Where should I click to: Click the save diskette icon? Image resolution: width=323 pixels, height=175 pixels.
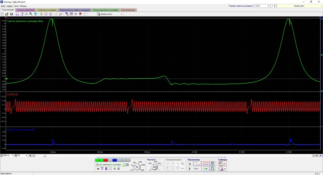click(11, 14)
